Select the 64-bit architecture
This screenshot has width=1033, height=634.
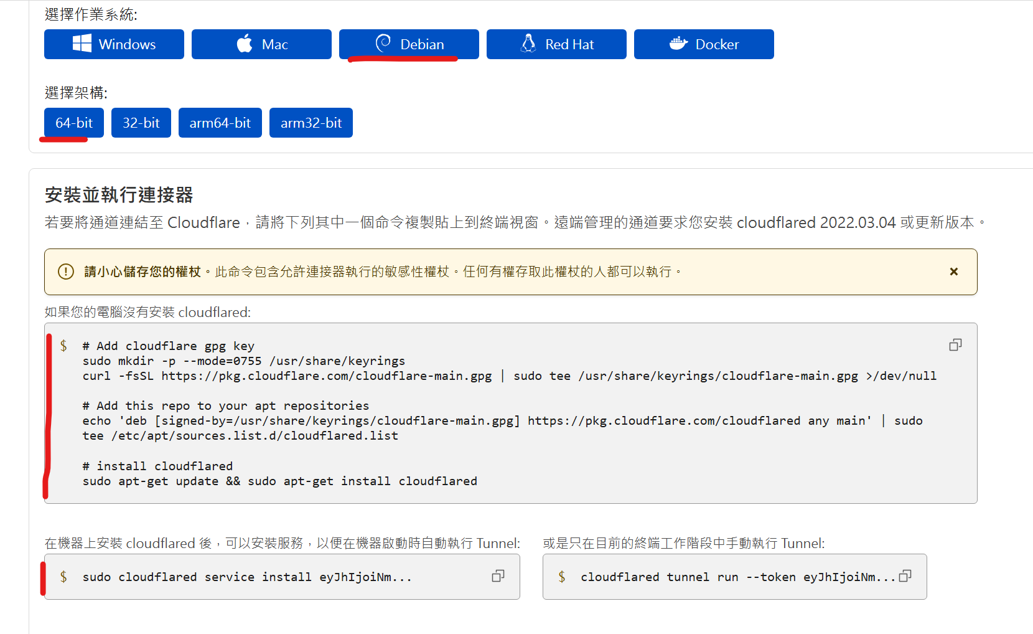(74, 123)
